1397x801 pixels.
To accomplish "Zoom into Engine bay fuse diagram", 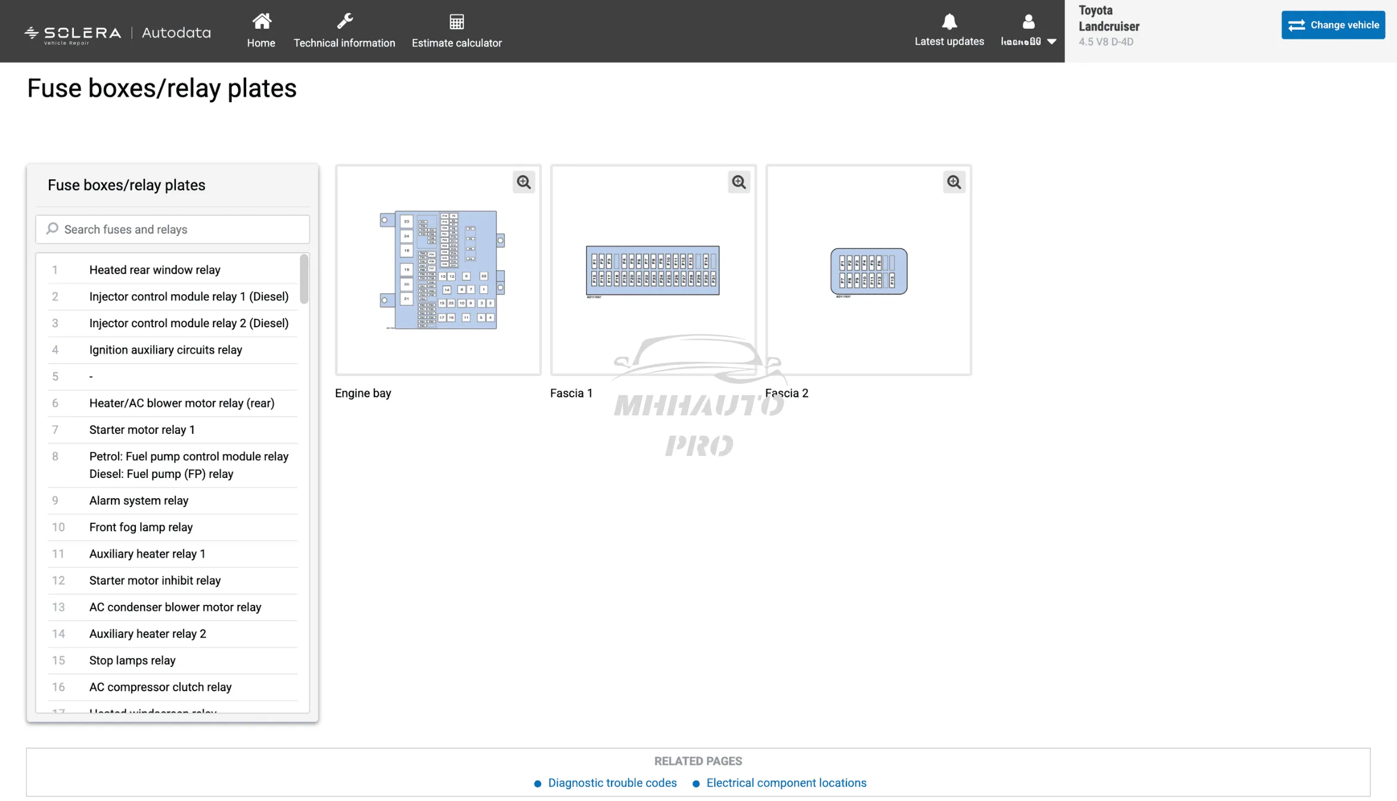I will 523,182.
